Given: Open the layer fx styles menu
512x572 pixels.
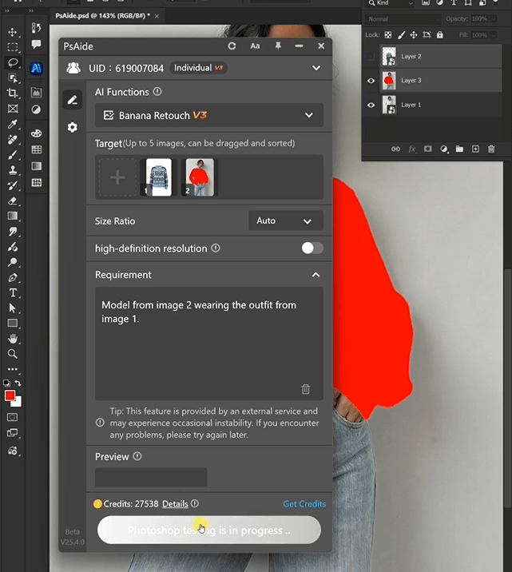Looking at the screenshot, I should click(x=412, y=149).
